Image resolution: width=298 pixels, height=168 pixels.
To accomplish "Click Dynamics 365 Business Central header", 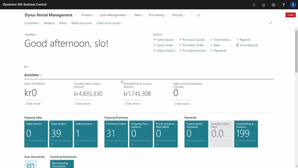I will click(25, 4).
